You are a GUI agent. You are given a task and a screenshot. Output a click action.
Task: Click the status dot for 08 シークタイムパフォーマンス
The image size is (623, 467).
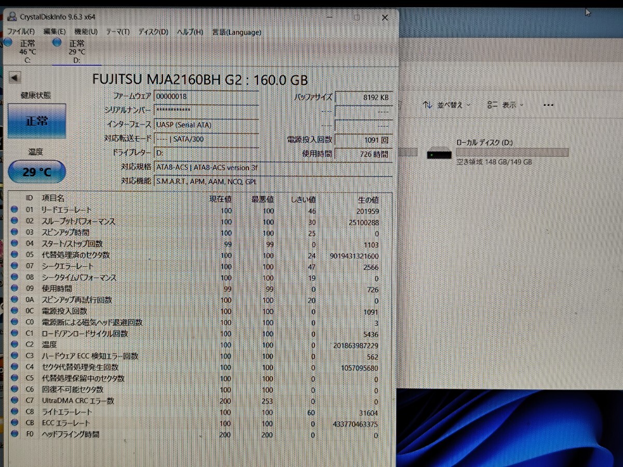15,277
